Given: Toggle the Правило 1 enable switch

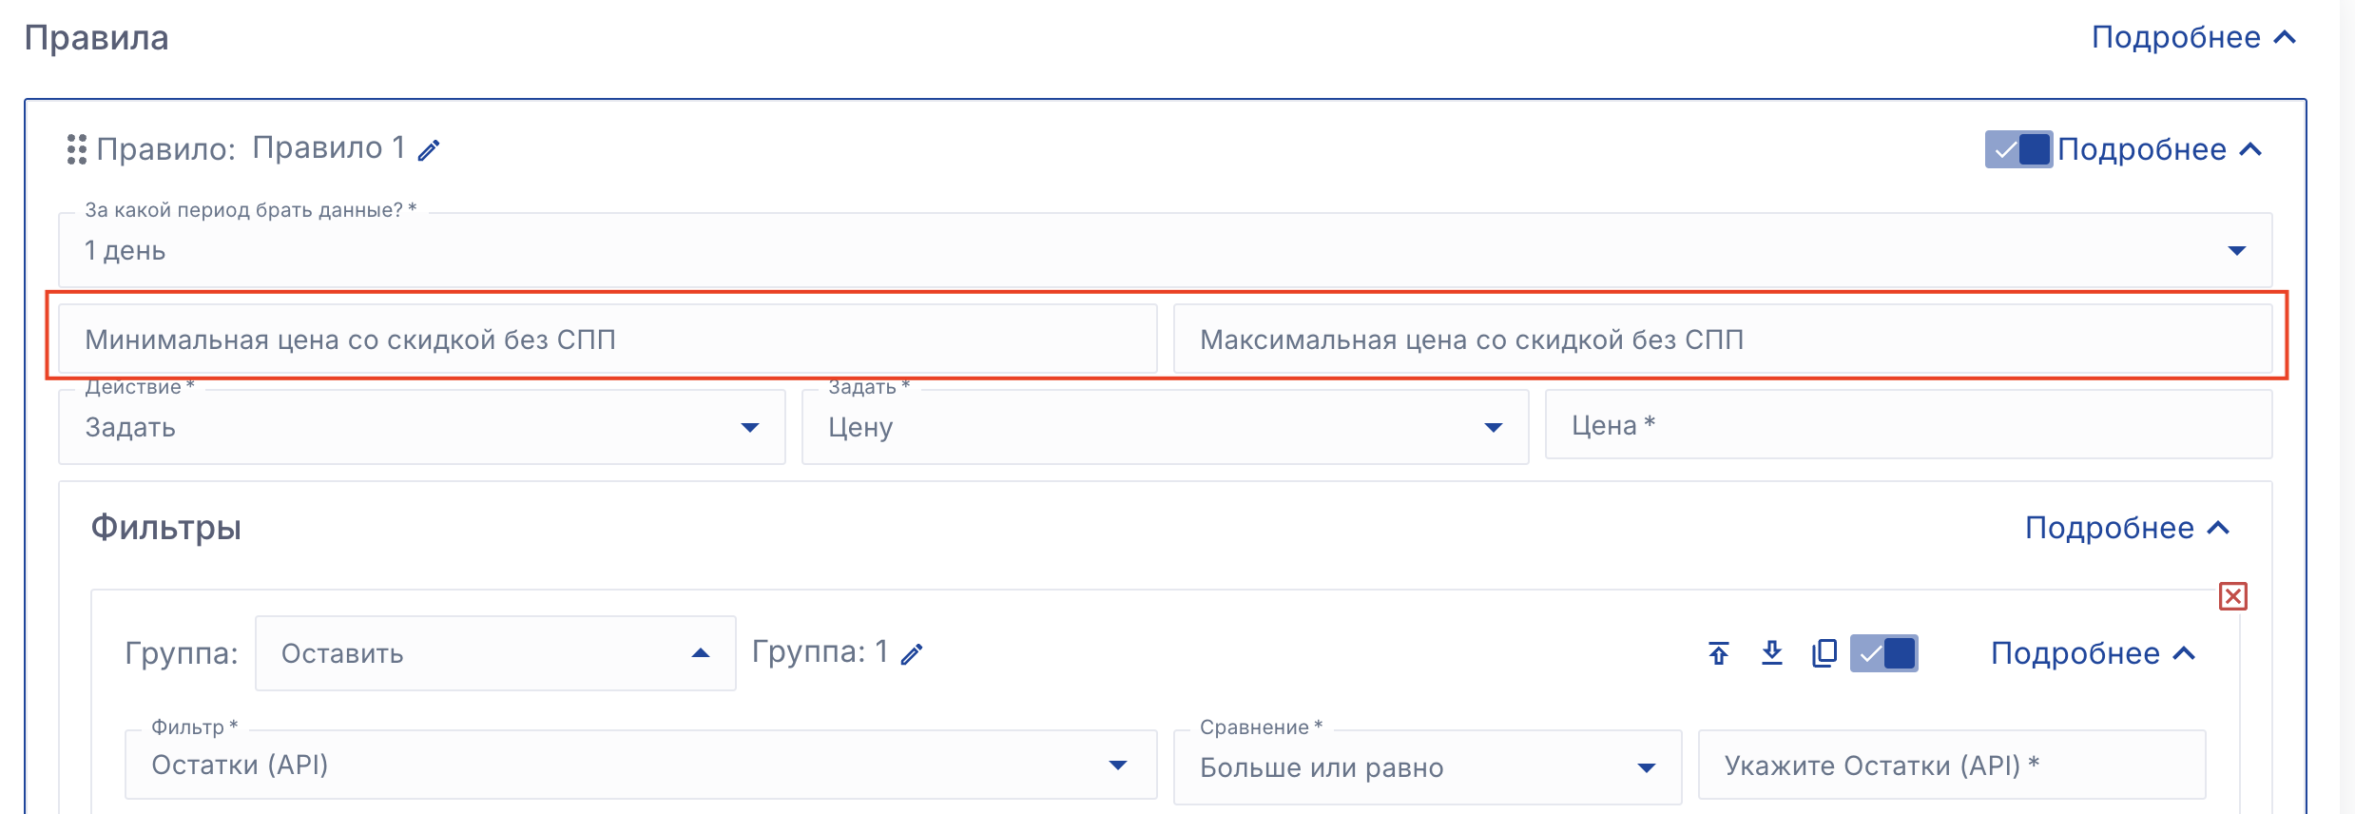Looking at the screenshot, I should [2017, 149].
